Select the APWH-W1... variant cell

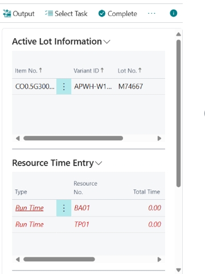[x=93, y=87]
